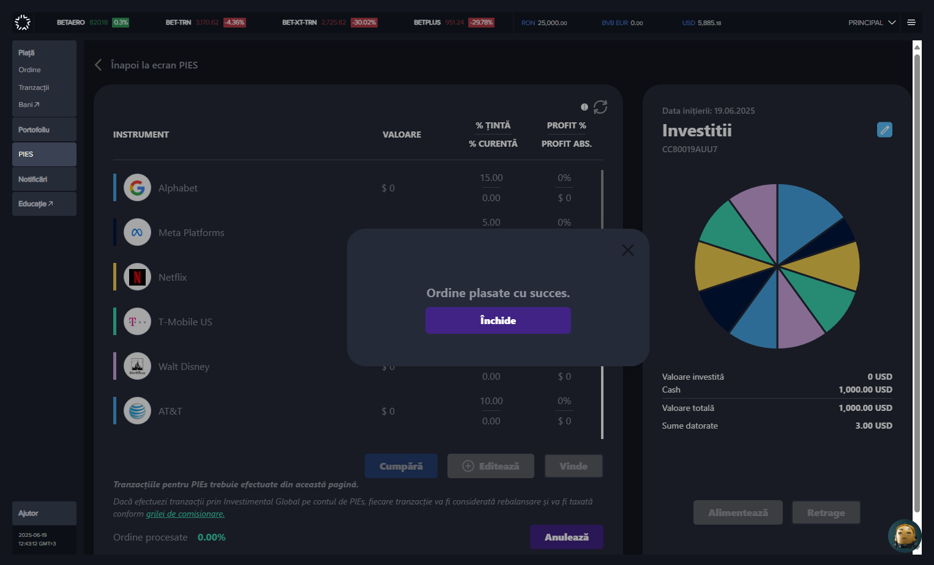Click the CC80019AUU7 pie code

coord(690,149)
